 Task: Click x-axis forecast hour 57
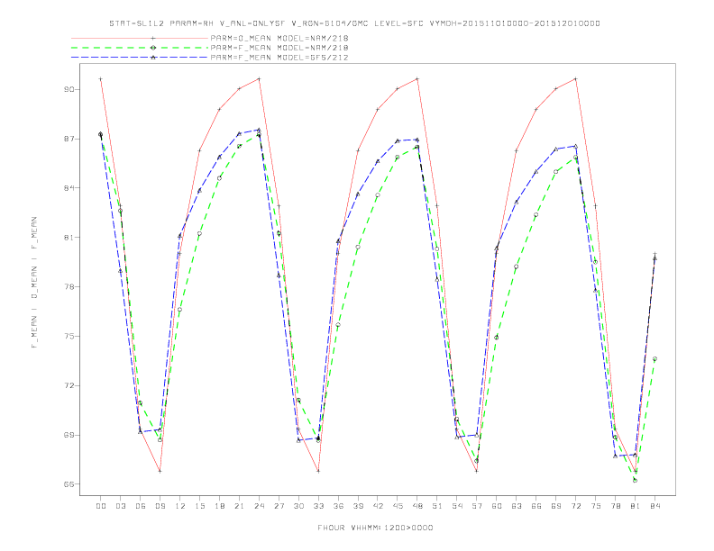click(477, 506)
